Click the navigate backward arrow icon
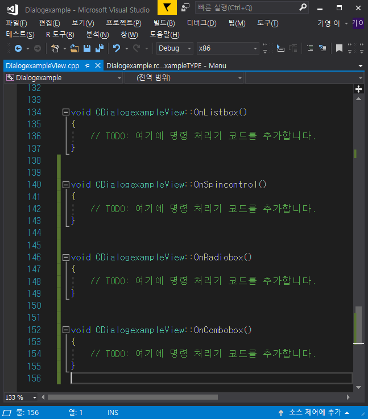Viewport: 368px width, 419px height. tap(18, 48)
